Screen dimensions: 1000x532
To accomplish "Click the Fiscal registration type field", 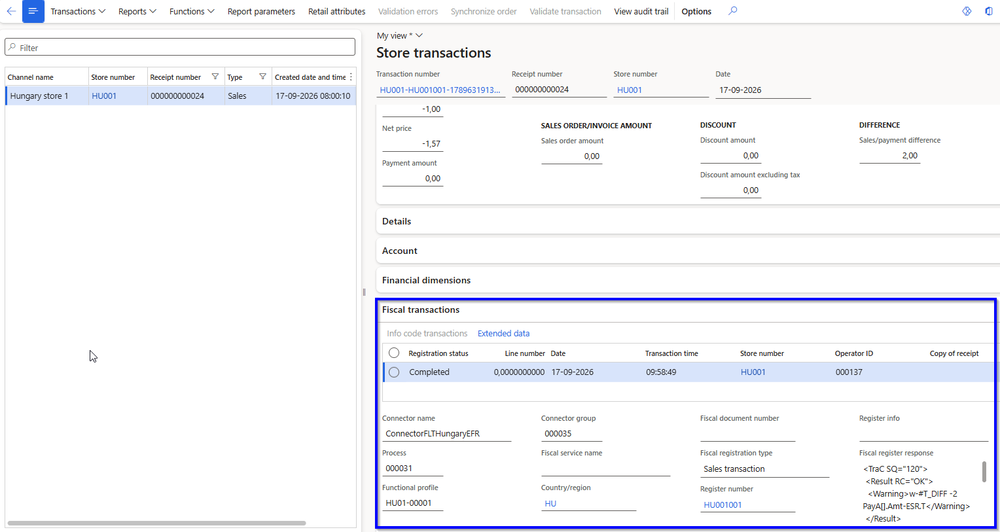I will tap(764, 469).
